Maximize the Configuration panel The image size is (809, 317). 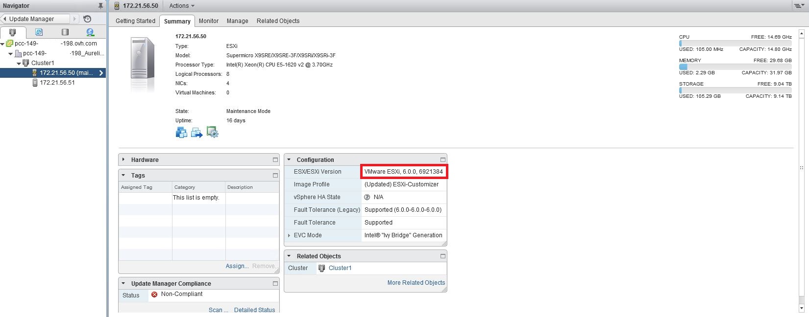click(x=442, y=160)
